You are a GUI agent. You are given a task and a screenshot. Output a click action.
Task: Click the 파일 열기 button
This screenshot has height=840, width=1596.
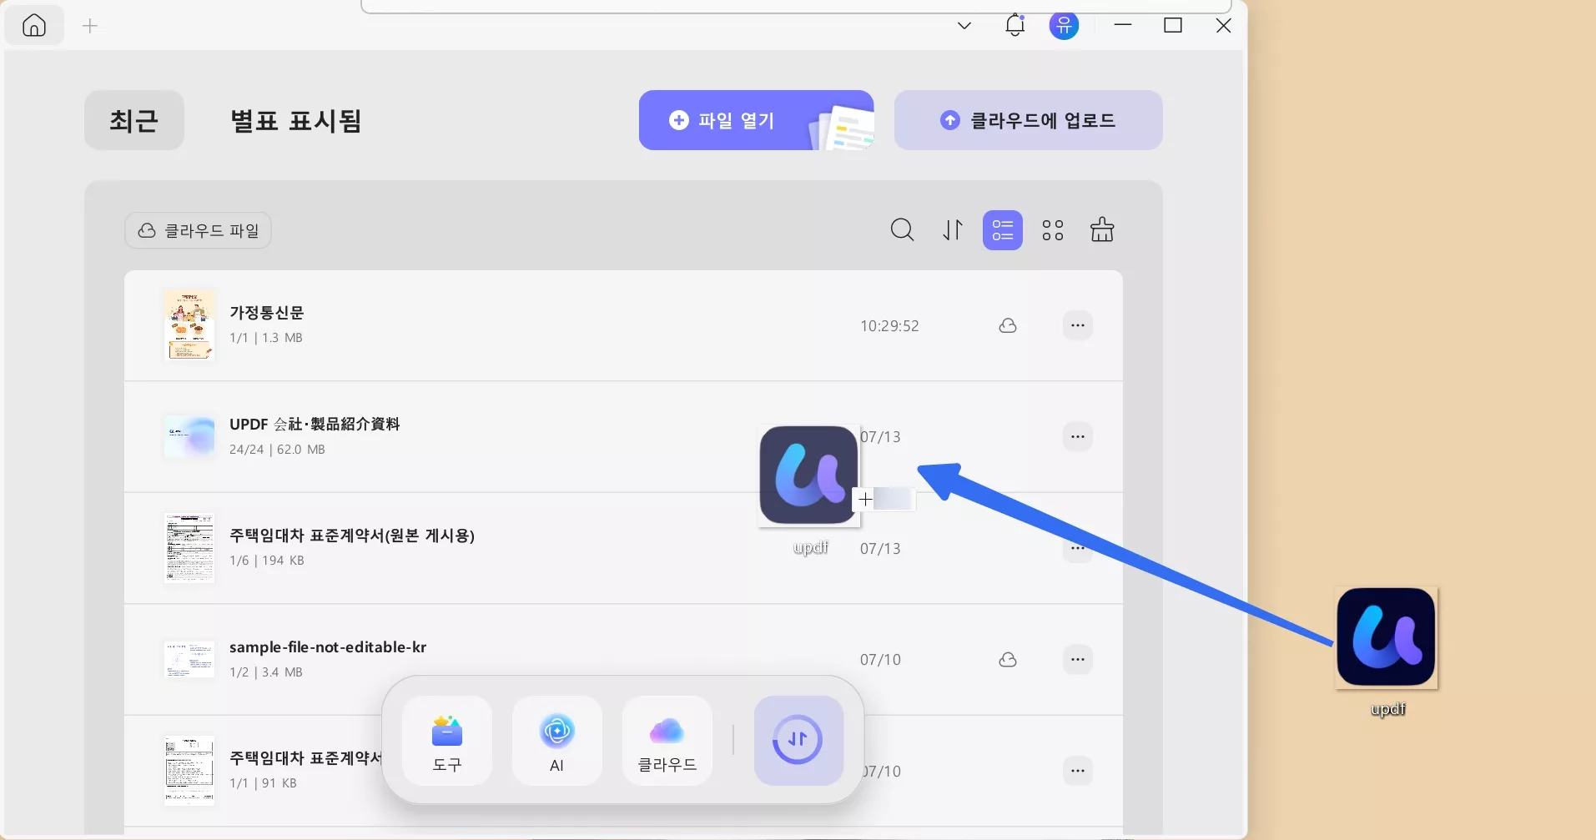756,120
